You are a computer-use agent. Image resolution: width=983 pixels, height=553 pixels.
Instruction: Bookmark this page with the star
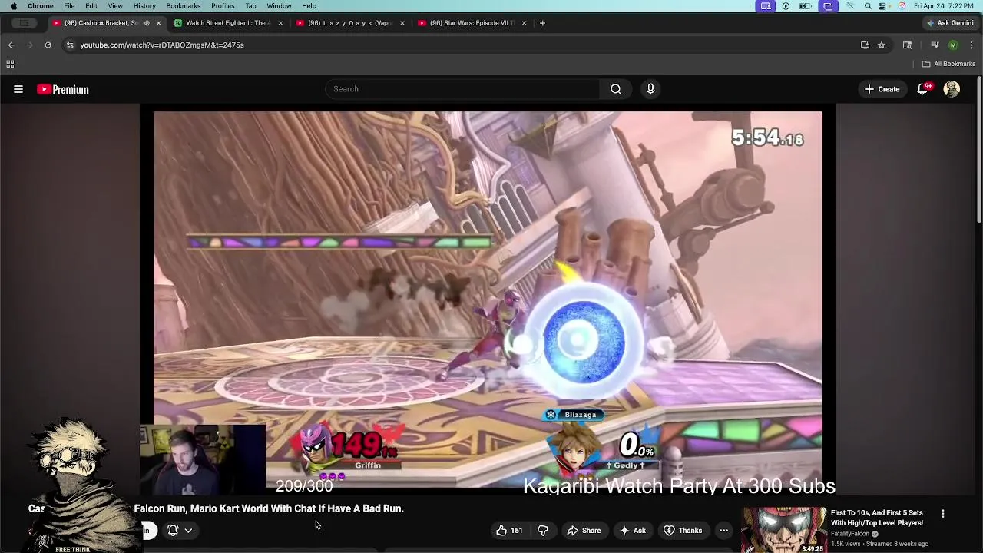click(882, 45)
